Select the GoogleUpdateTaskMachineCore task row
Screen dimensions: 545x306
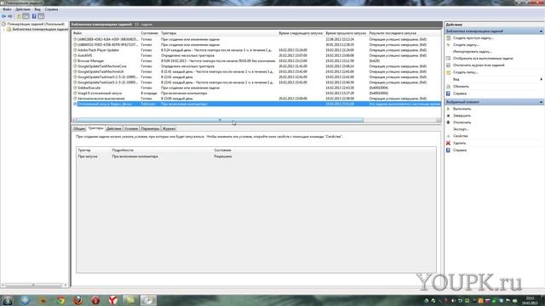coord(256,66)
